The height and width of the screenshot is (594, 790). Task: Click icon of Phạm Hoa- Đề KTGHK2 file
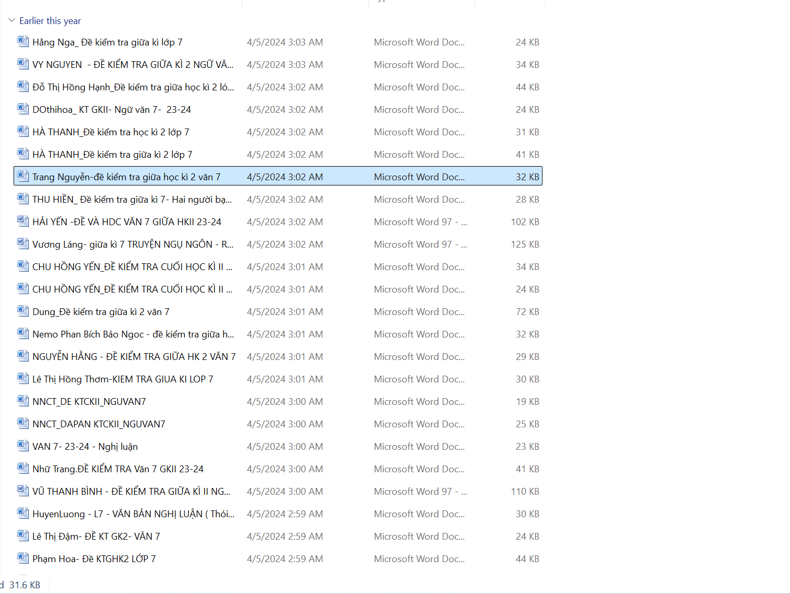click(23, 558)
